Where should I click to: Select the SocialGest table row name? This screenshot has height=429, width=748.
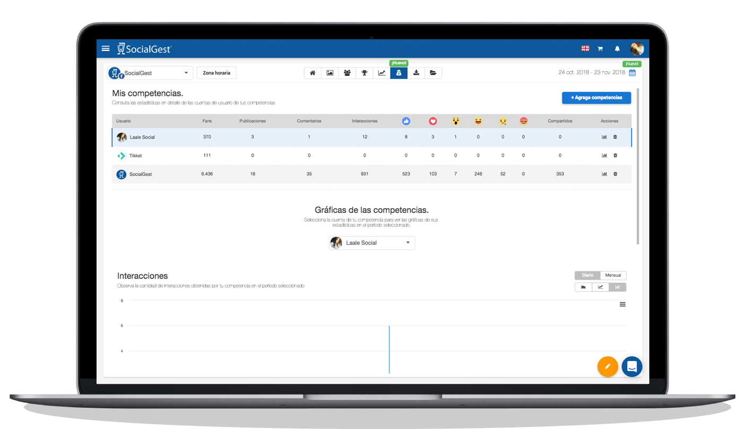pyautogui.click(x=141, y=174)
